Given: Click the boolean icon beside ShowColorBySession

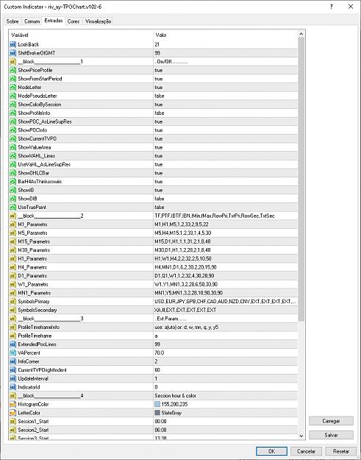Looking at the screenshot, I should coord(12,105).
